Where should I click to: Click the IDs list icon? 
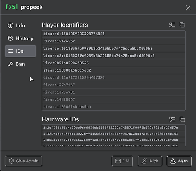coord(11,51)
